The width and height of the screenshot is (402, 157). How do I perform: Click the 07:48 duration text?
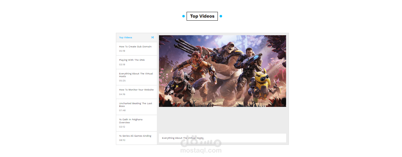(x=122, y=110)
